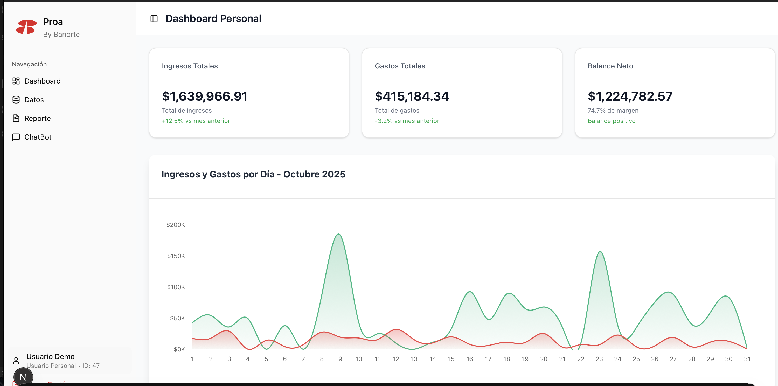Open the Dashboard navigation item
The height and width of the screenshot is (386, 778).
[42, 81]
